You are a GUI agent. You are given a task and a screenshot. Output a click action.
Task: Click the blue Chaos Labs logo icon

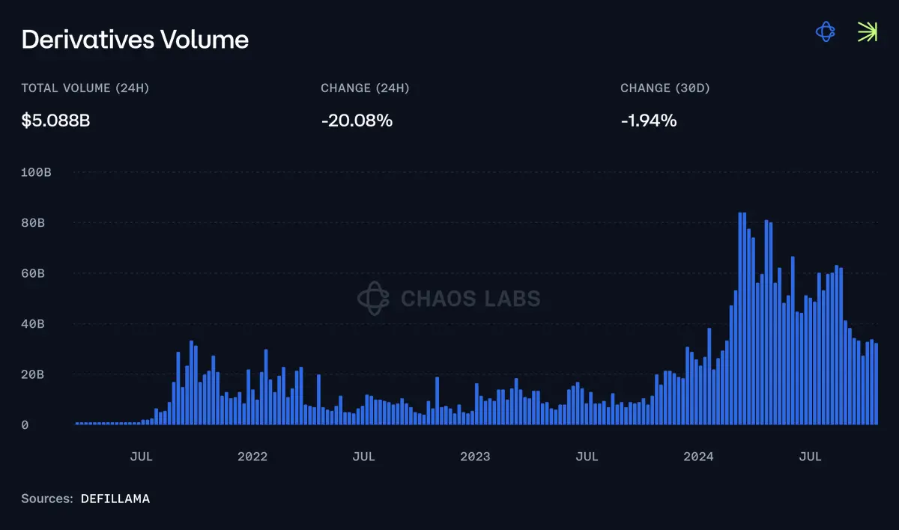tap(825, 31)
